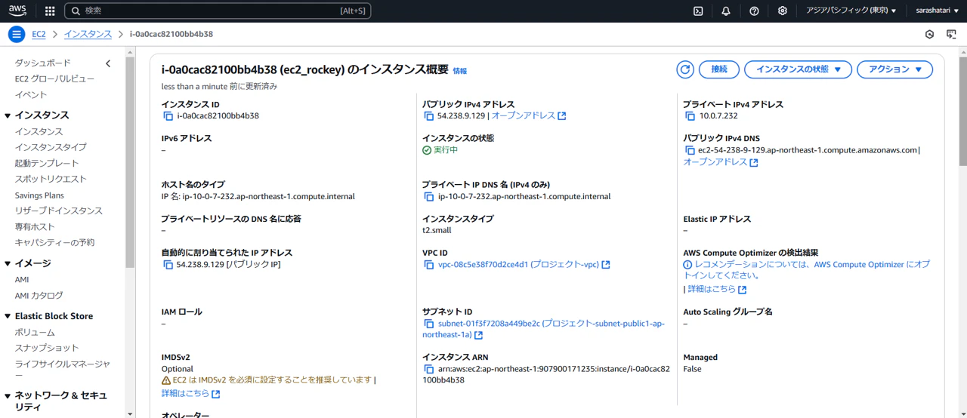
Task: Copy the auto-assigned IP address
Action: click(x=168, y=265)
